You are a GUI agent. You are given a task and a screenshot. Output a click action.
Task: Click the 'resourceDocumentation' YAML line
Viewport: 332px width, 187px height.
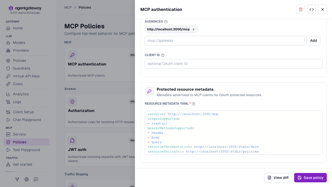coord(203,147)
